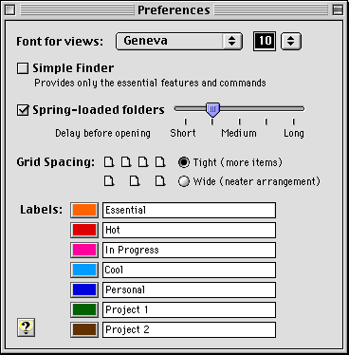Select Wide (neater arrangement) grid spacing
This screenshot has width=349, height=355.
(184, 181)
